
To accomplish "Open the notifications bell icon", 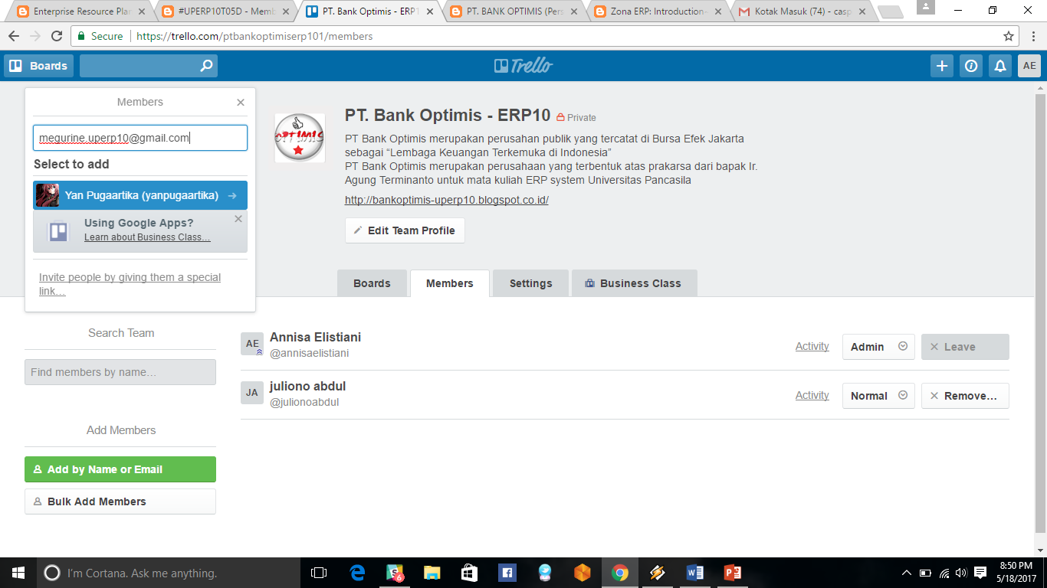I will click(1000, 66).
